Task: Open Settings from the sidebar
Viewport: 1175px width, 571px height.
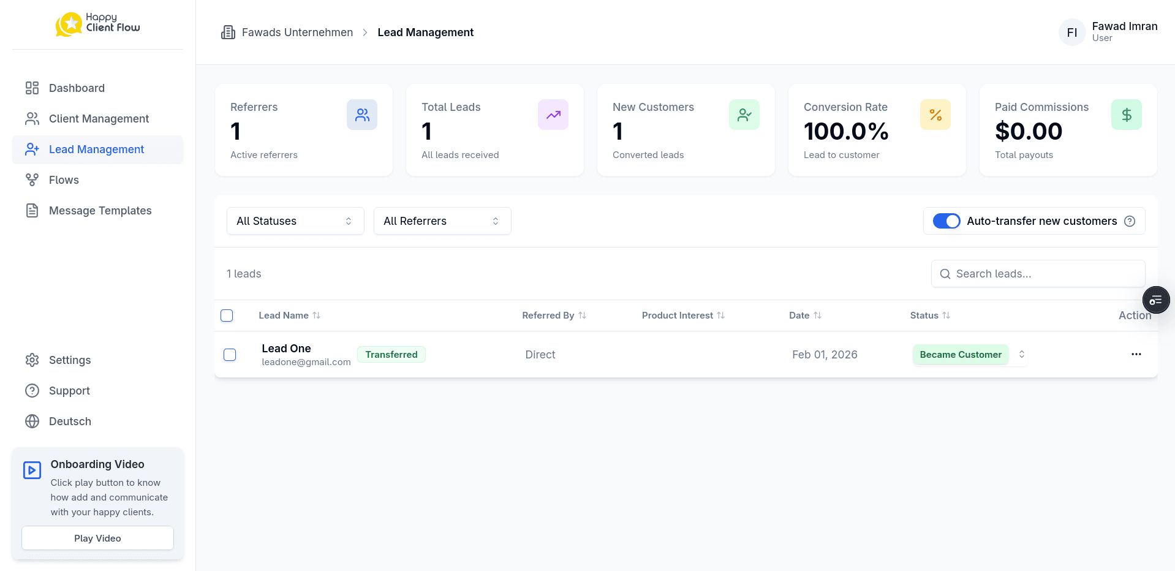Action: 69,360
